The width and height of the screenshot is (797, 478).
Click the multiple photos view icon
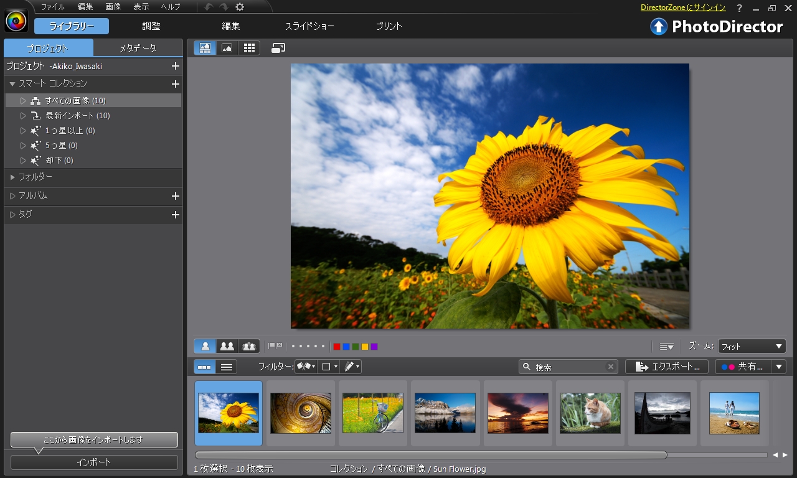click(x=249, y=346)
